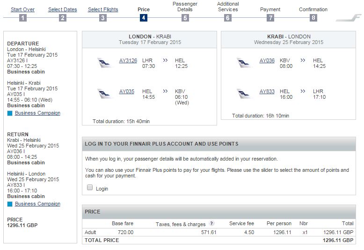Click step number 5 Passenger Details box

pyautogui.click(x=185, y=18)
